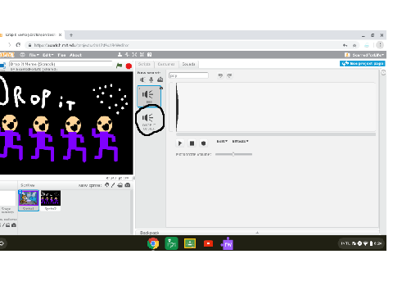The width and height of the screenshot is (393, 295).
Task: Click the sound name input field
Action: tap(188, 75)
